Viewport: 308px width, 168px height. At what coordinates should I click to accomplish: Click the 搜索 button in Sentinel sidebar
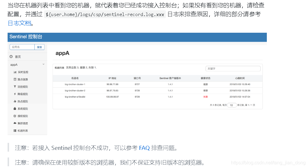pos(39,47)
